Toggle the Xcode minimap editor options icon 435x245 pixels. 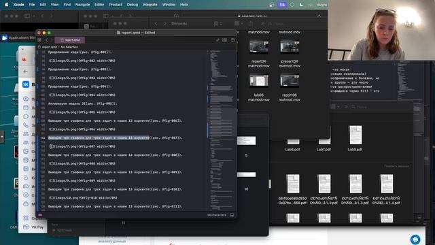click(x=224, y=40)
